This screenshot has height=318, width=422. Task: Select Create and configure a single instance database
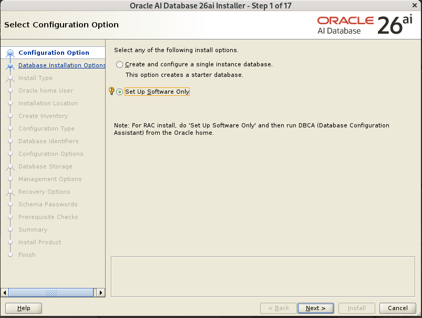click(x=120, y=64)
